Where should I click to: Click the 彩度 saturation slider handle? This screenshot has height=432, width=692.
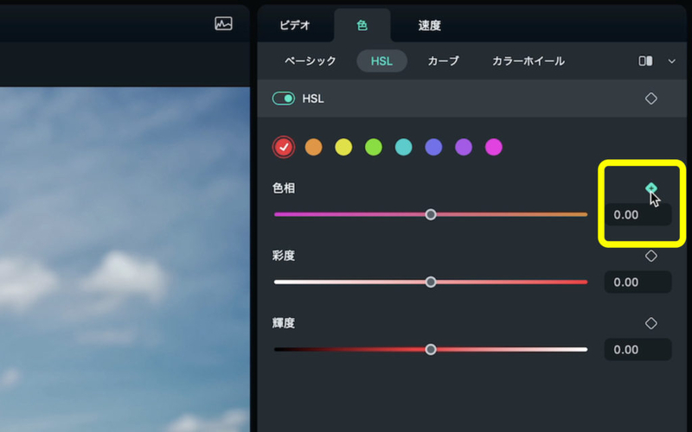[x=431, y=283]
